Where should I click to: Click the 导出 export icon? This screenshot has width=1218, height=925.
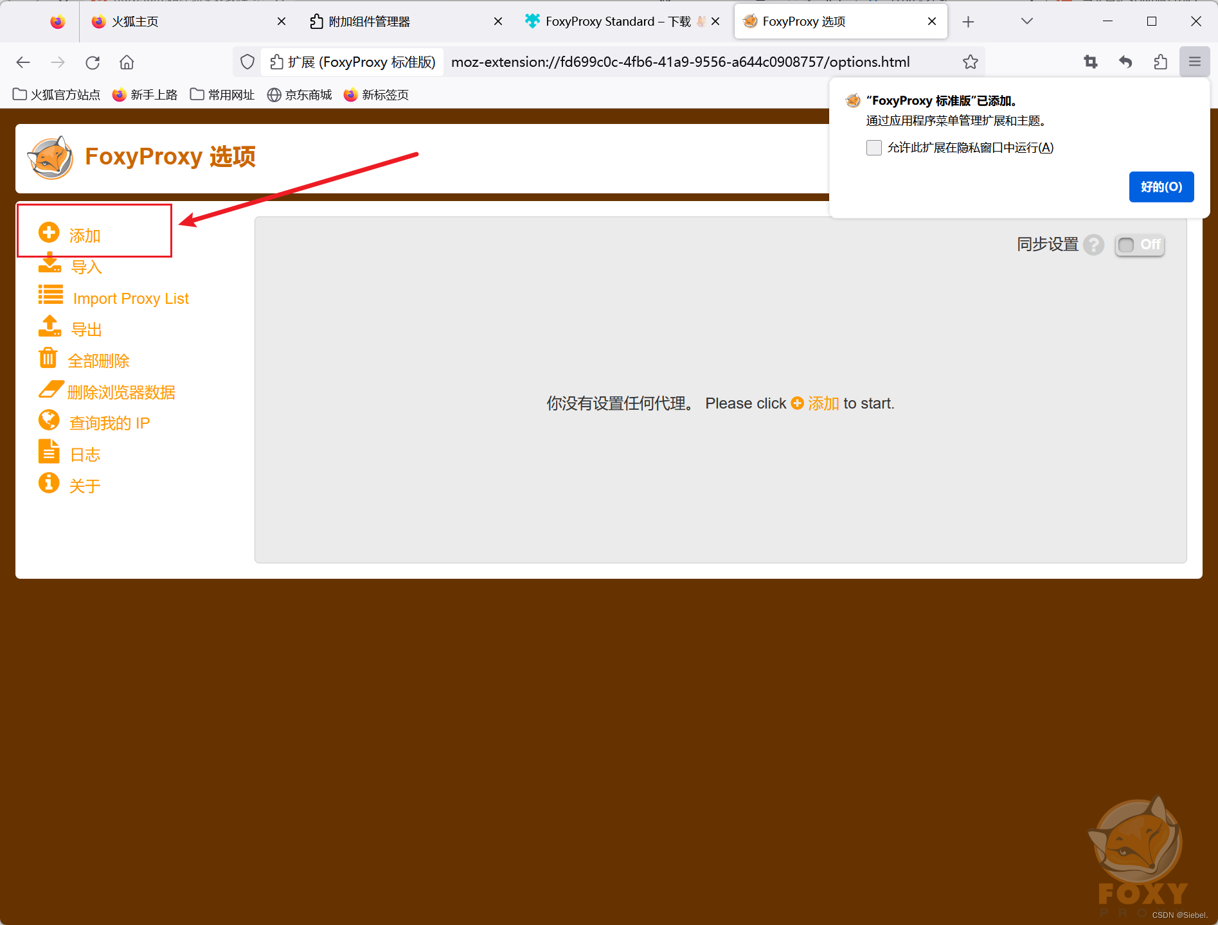click(x=49, y=326)
